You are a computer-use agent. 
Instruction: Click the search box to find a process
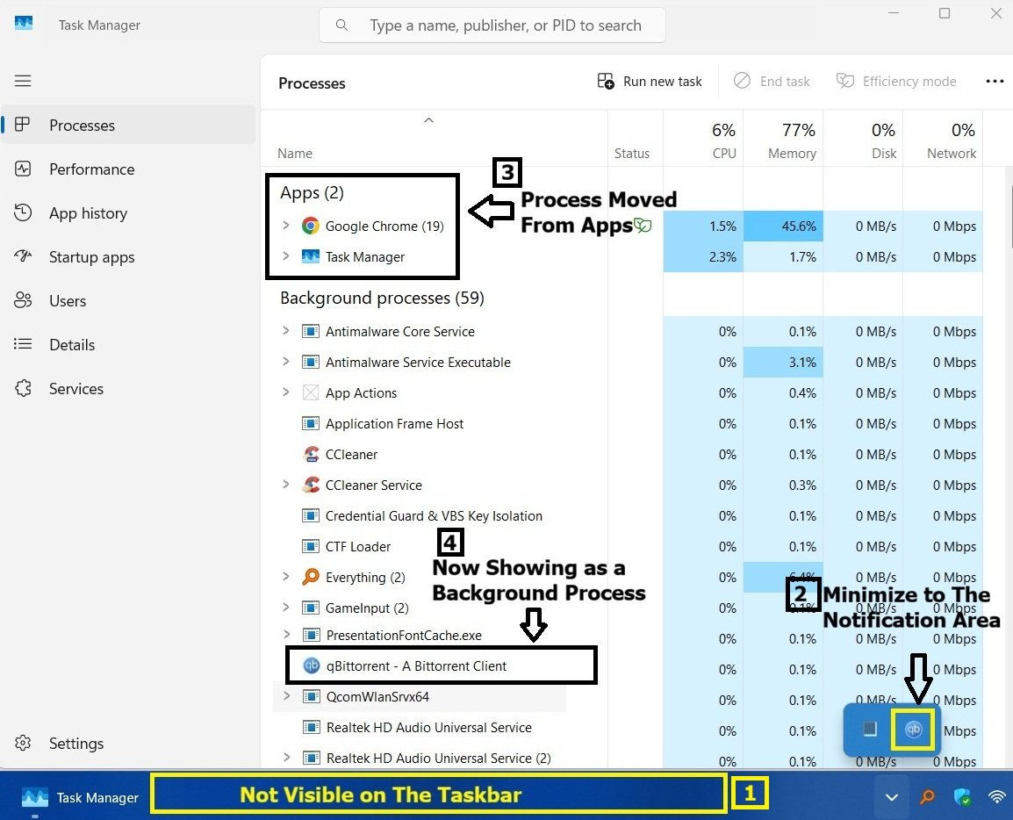pyautogui.click(x=492, y=25)
